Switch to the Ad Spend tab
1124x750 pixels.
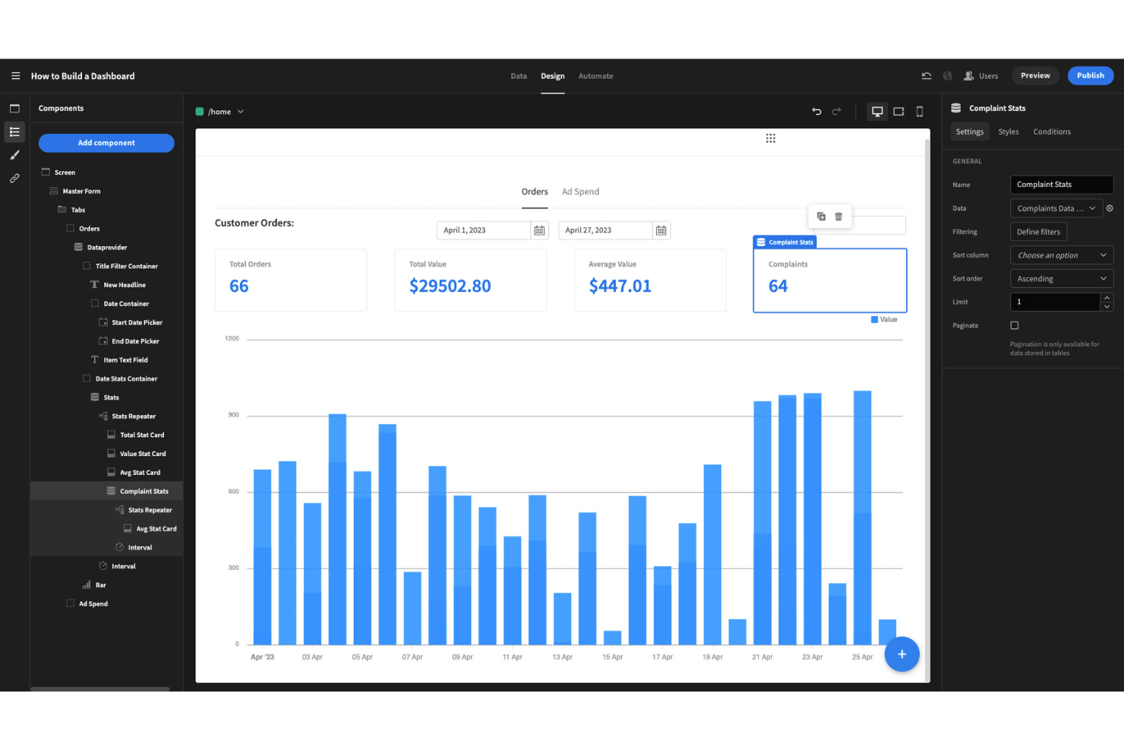point(580,191)
